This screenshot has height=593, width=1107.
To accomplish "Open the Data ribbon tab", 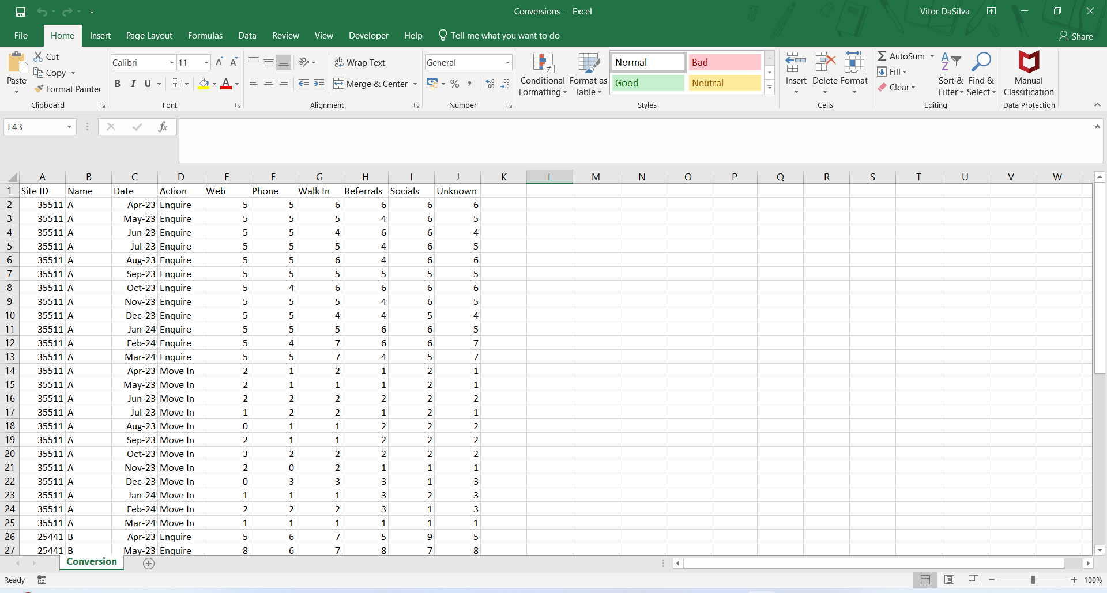I will click(247, 36).
